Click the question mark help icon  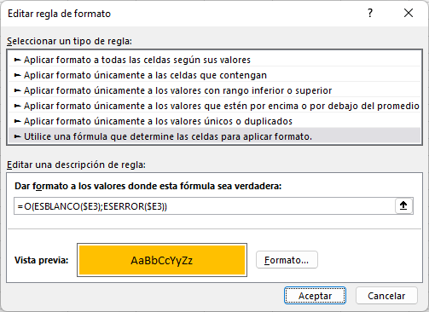370,13
